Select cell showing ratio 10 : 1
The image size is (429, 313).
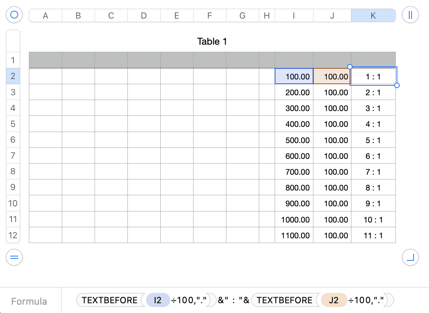tap(373, 220)
